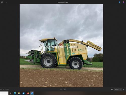Click the screenshot filename in title bar

[x=63, y=2]
